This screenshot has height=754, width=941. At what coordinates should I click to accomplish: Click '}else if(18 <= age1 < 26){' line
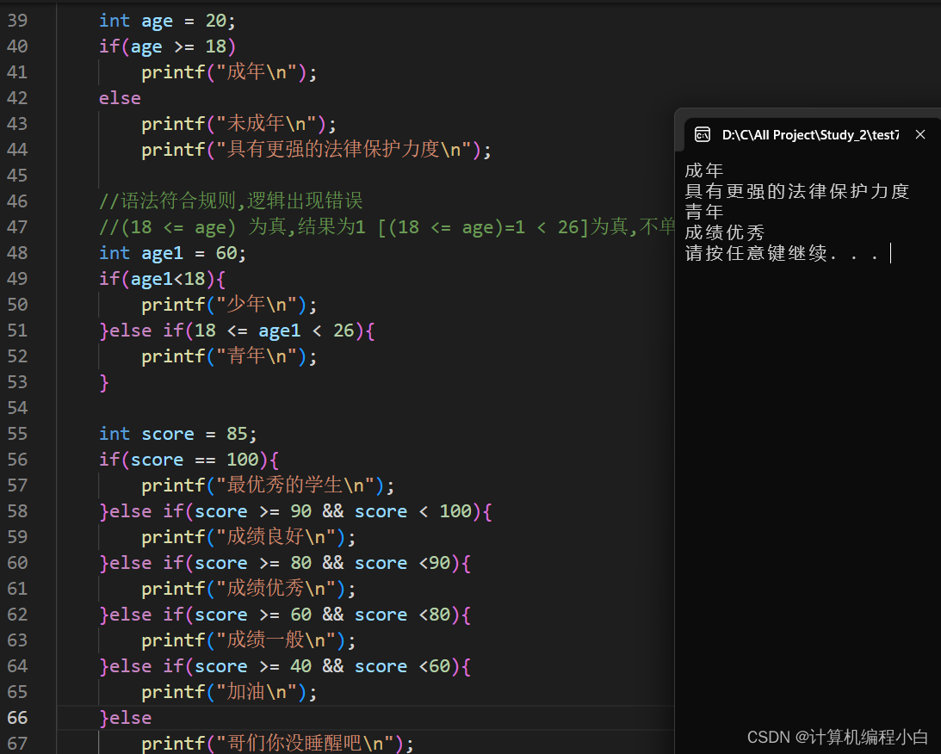(x=237, y=331)
